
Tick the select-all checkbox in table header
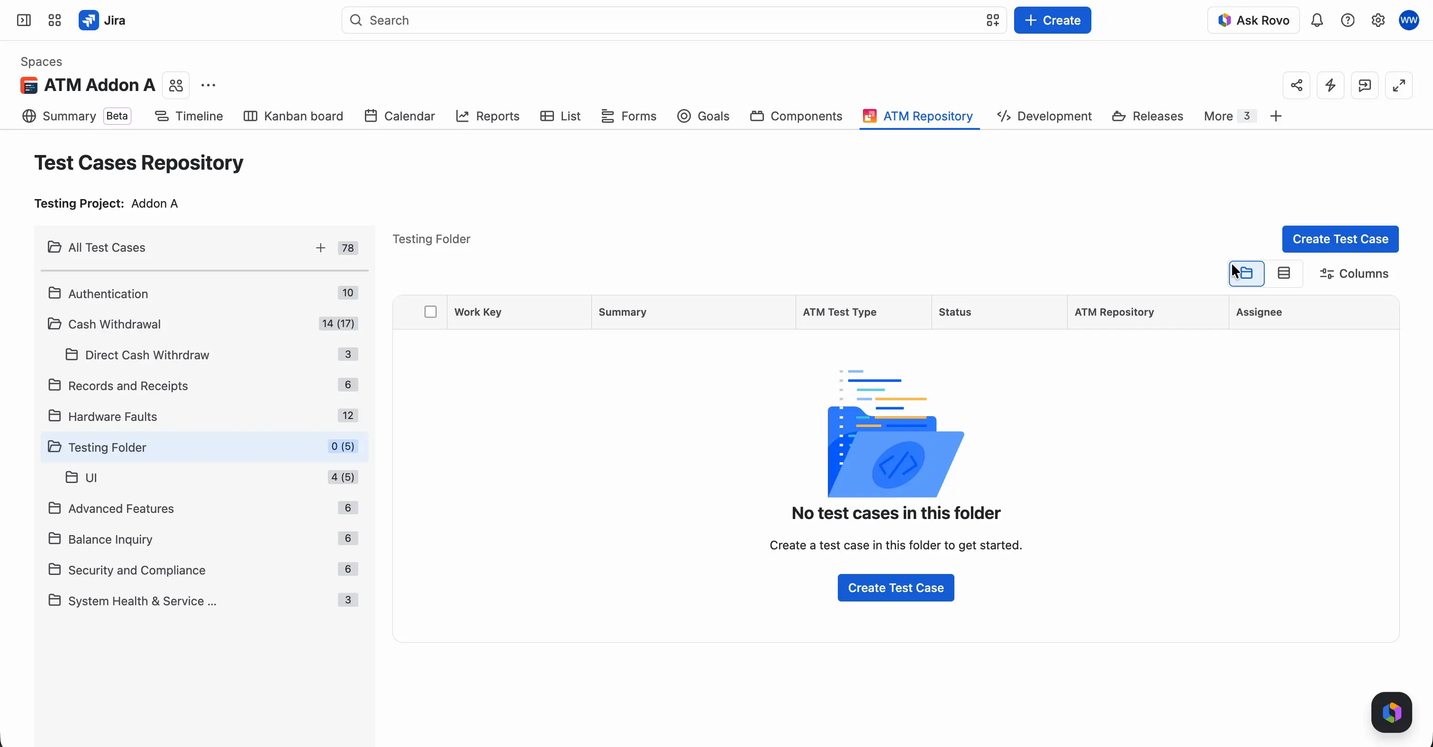431,312
